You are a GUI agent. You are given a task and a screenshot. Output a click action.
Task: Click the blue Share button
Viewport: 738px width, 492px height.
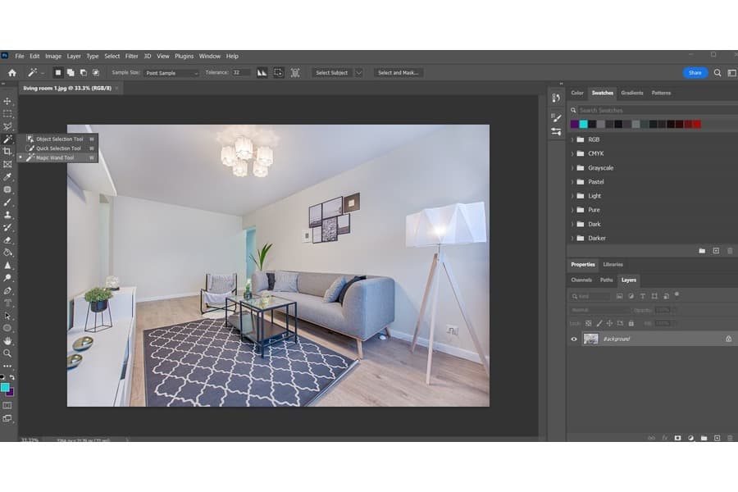(695, 72)
